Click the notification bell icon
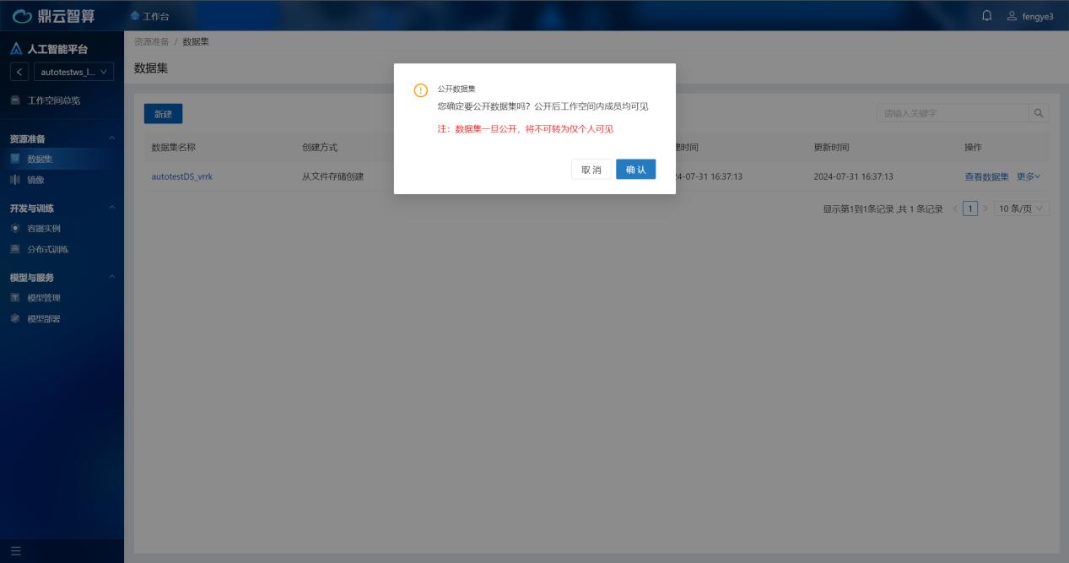The width and height of the screenshot is (1069, 563). click(987, 16)
